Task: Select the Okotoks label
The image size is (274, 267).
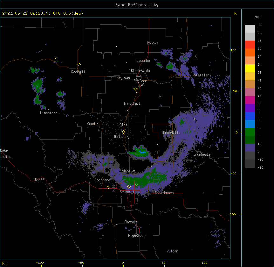Action: 131,222
